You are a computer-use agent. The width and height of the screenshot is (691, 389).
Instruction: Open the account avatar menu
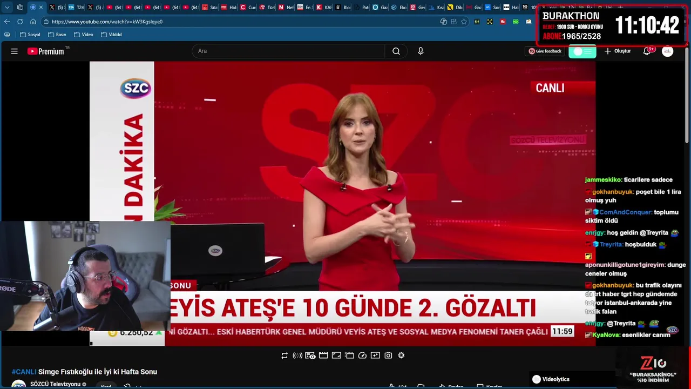click(x=668, y=51)
